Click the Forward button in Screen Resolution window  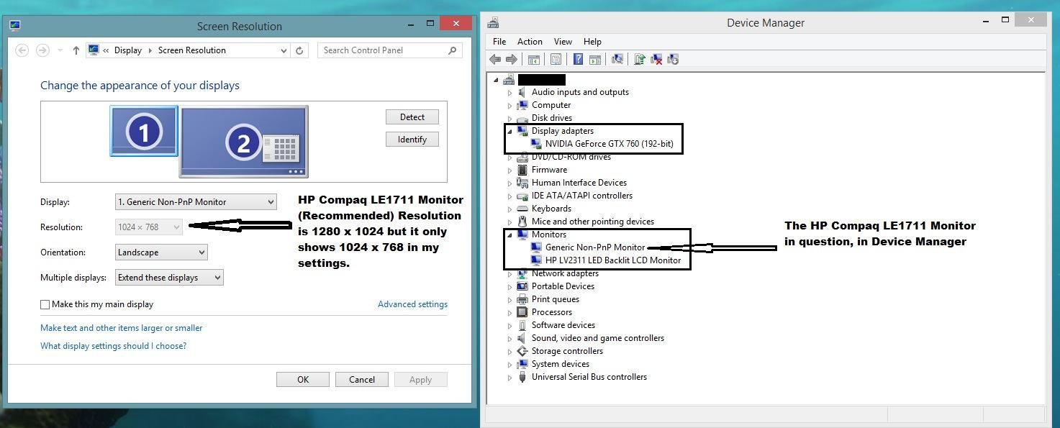click(42, 50)
